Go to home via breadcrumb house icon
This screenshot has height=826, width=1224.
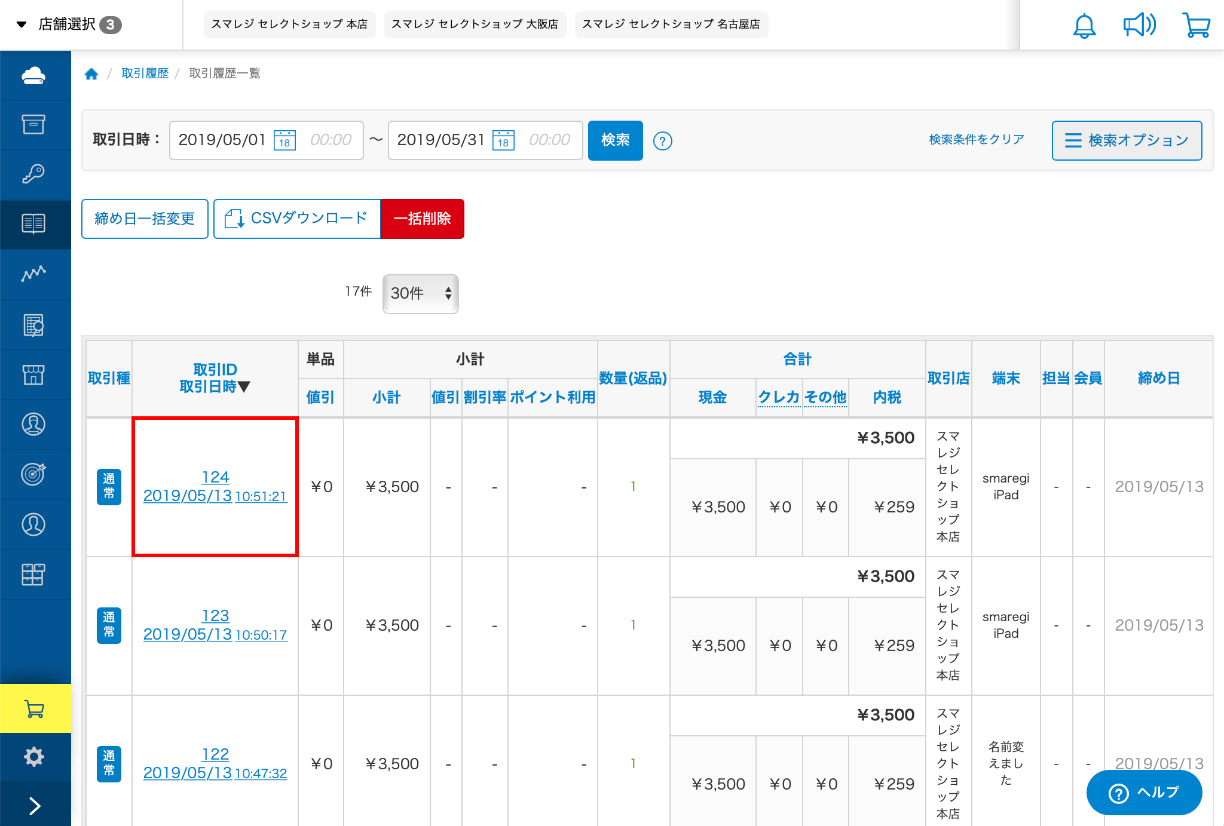pyautogui.click(x=91, y=73)
